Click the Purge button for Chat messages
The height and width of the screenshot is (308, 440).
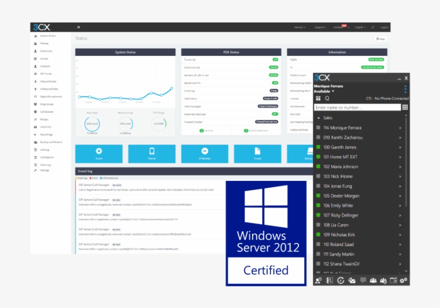tap(268, 106)
